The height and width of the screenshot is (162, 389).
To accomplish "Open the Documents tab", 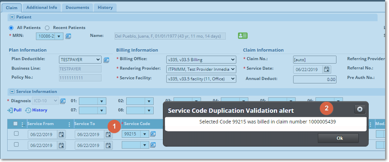I will point(77,7).
